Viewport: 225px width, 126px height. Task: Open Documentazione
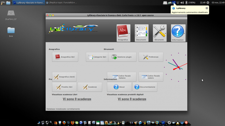[x=145, y=87]
